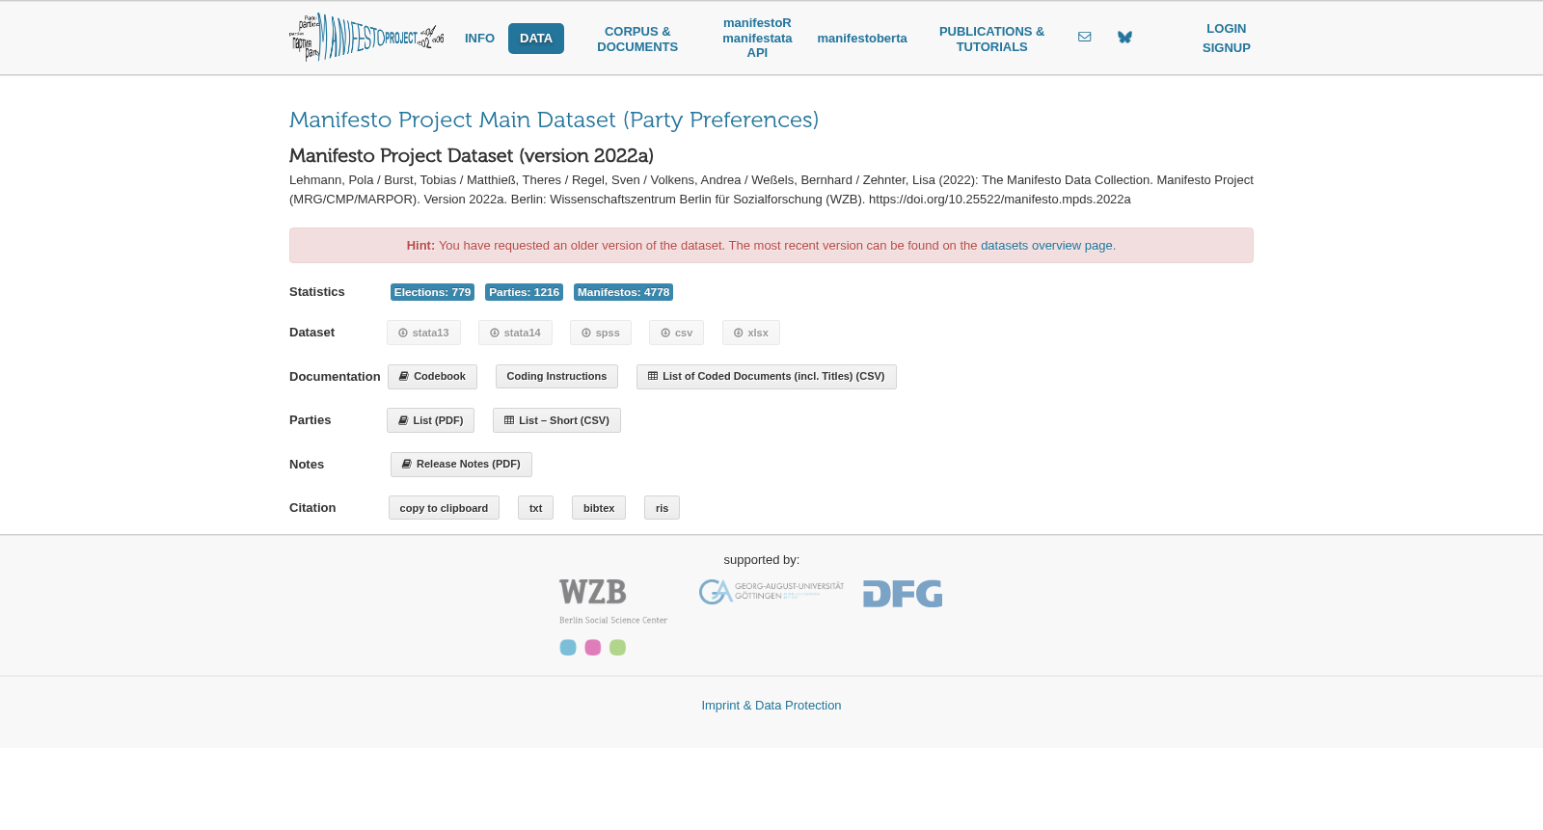This screenshot has height=830, width=1543.
Task: Download parties List – Short (CSV)
Action: tap(556, 420)
